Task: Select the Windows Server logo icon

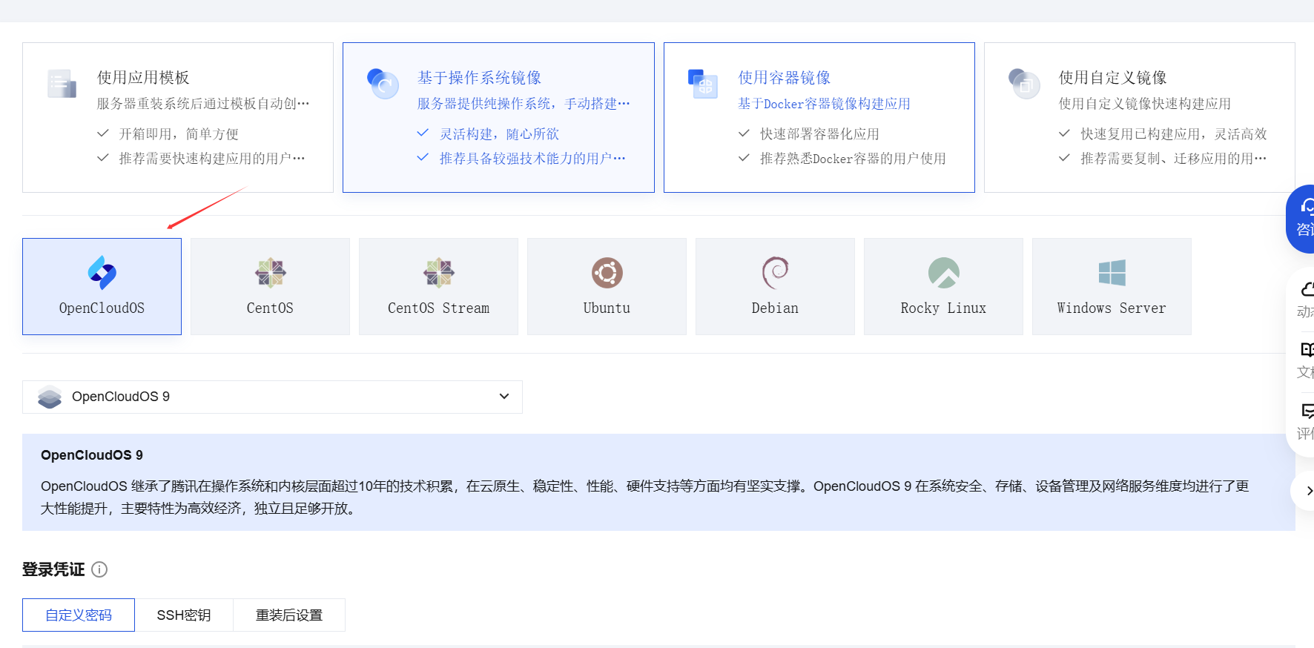Action: (x=1112, y=273)
